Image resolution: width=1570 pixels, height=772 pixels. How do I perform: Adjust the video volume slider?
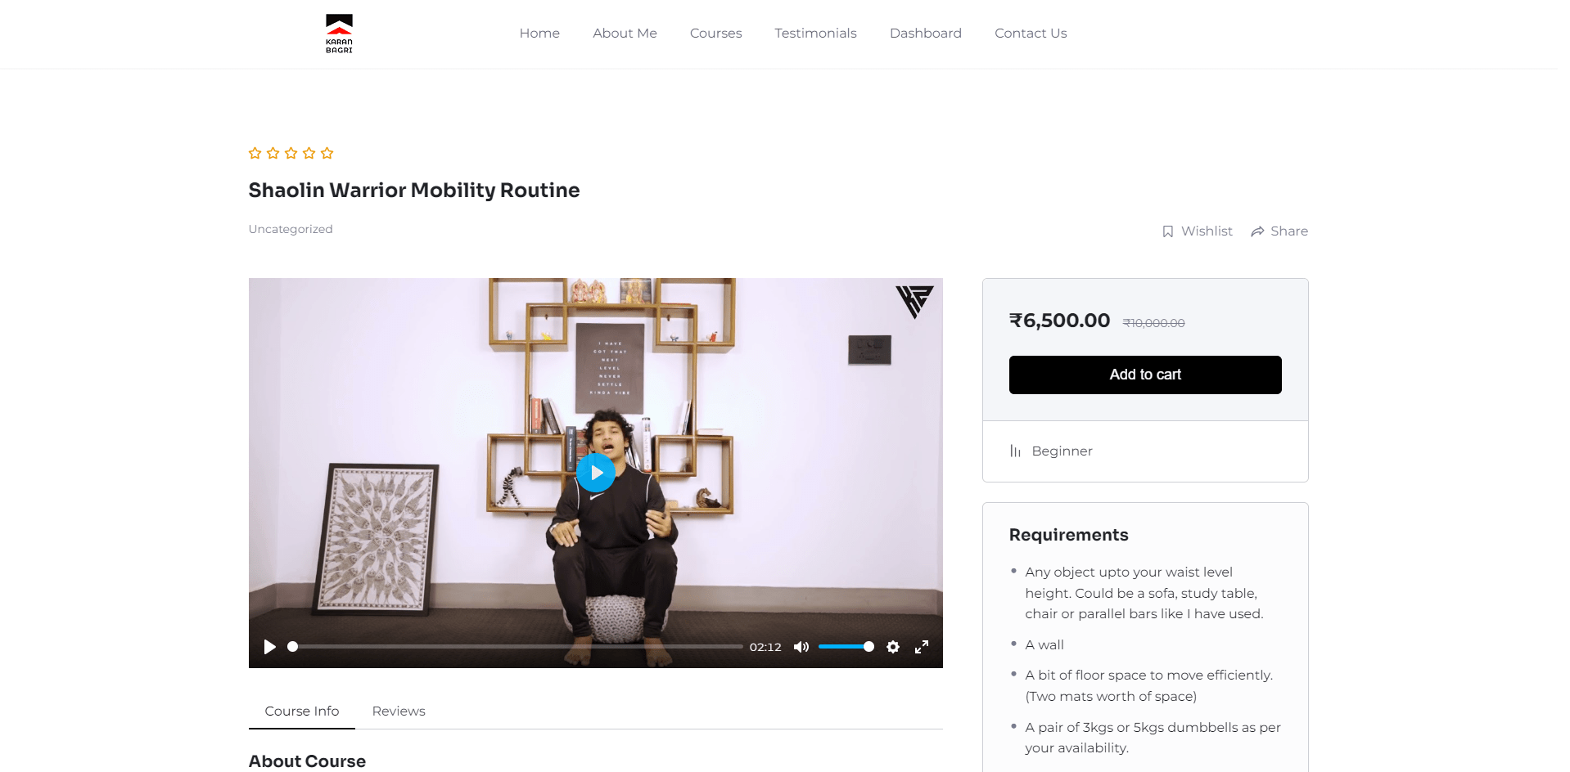pos(846,647)
